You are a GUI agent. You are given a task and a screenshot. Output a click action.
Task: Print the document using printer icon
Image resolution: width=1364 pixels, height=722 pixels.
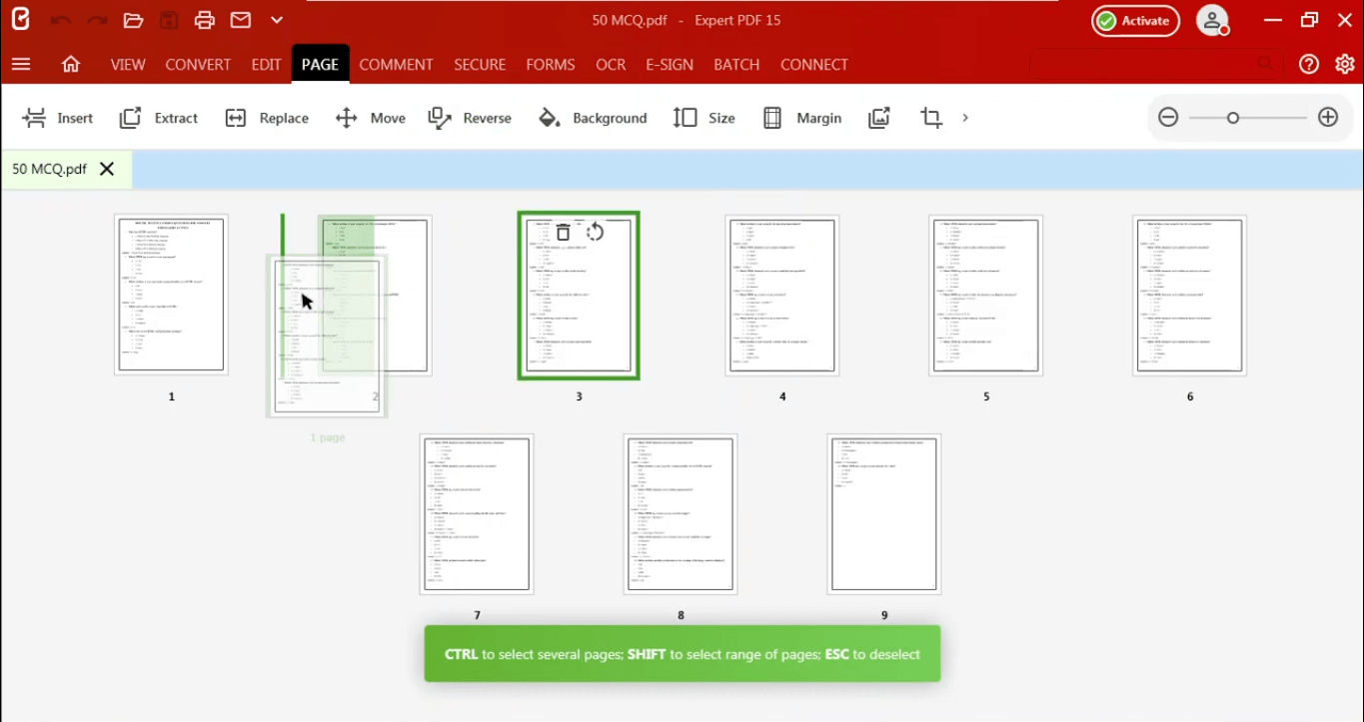(x=205, y=20)
